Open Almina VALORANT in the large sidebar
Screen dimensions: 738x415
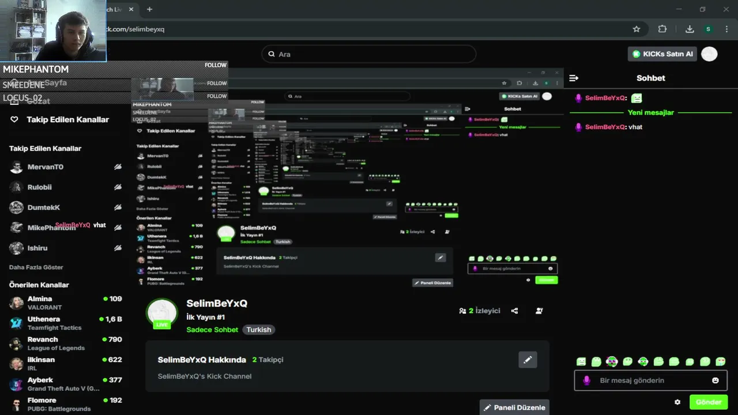click(x=66, y=303)
